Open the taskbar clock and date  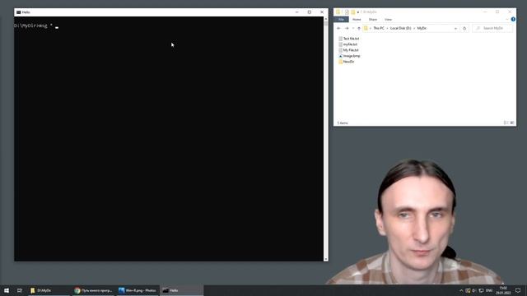pos(503,290)
